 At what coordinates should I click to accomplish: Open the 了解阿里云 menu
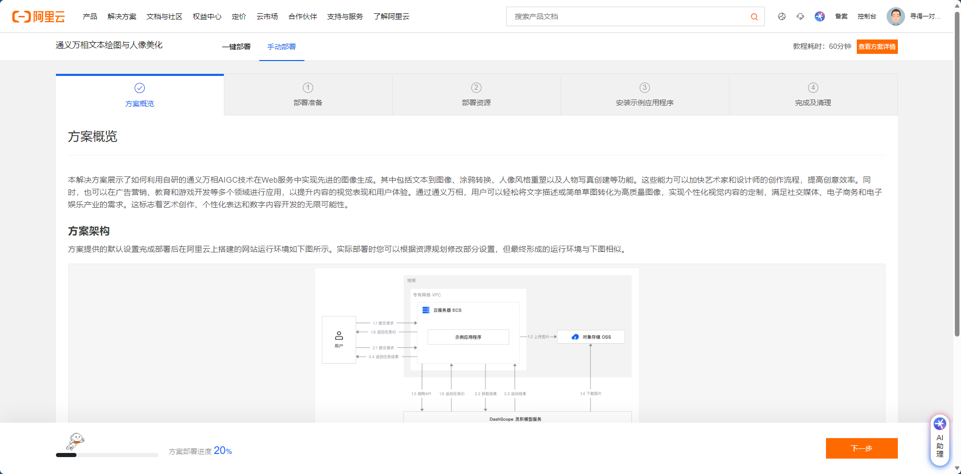tap(392, 16)
